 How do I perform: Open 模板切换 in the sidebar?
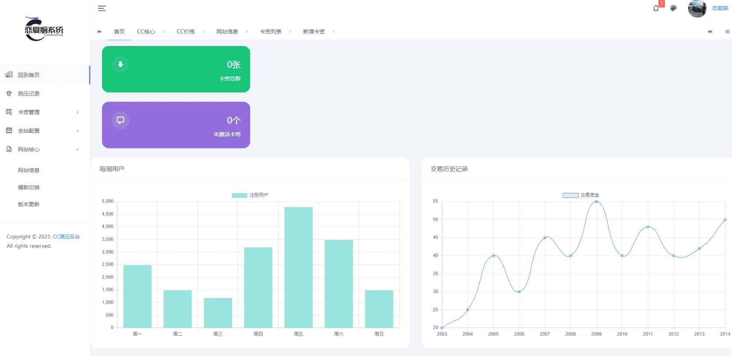(29, 187)
